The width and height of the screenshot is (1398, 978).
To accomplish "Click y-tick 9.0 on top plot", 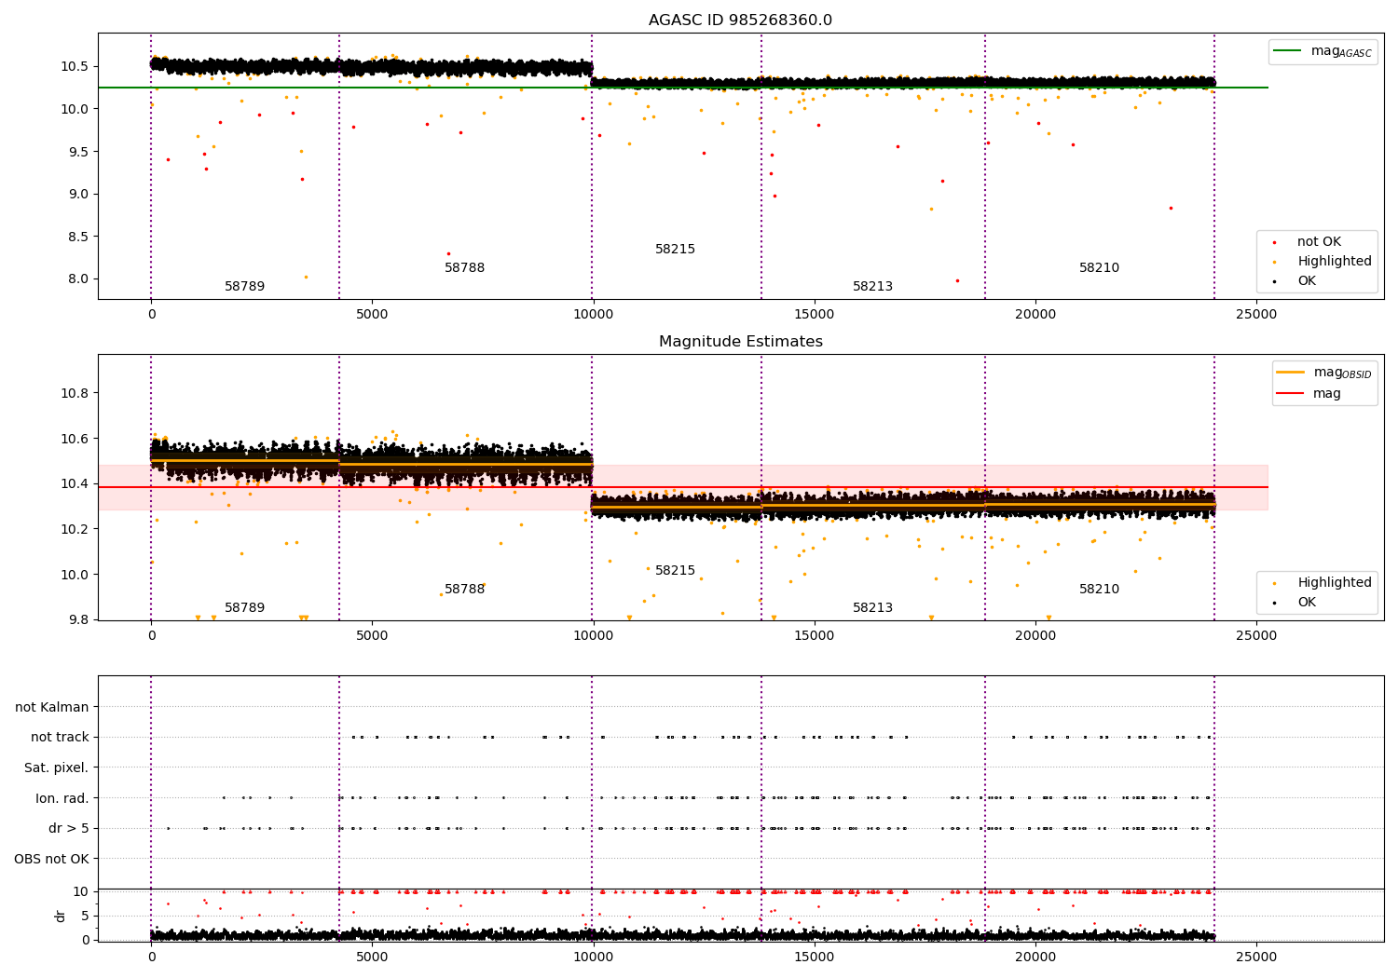I will click(78, 194).
